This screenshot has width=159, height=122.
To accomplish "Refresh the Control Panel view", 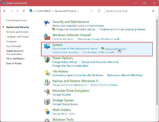I will (x=99, y=11).
